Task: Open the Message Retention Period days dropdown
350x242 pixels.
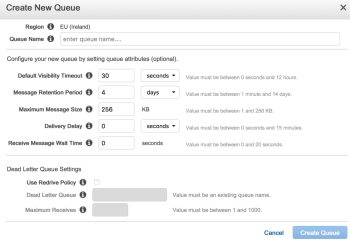Action: (160, 92)
